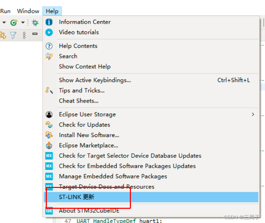Open Tips and Tricks...
The width and height of the screenshot is (265, 223).
pos(151,91)
